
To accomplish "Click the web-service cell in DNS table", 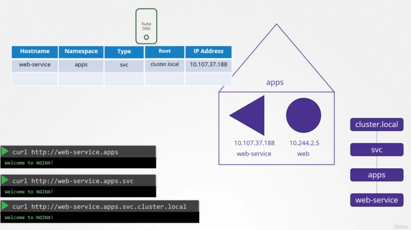I will [35, 65].
